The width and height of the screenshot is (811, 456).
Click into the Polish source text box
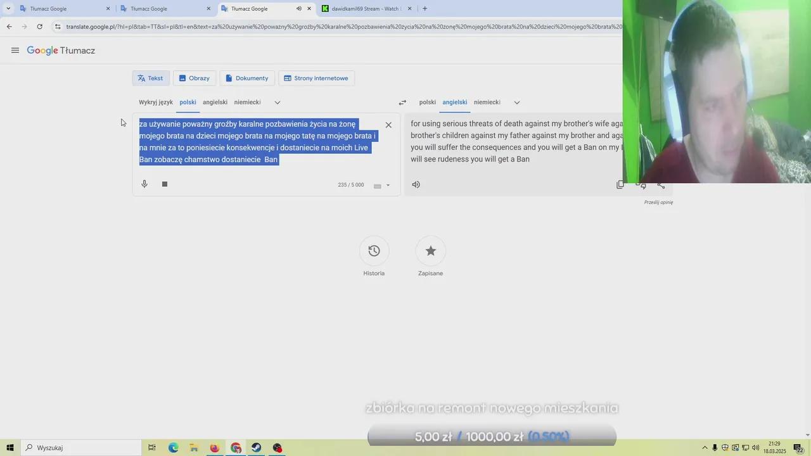click(258, 142)
